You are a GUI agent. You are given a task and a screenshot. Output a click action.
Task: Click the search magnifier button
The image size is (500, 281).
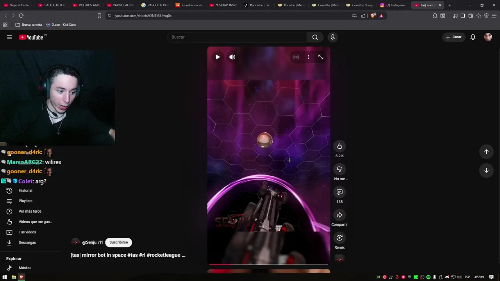(x=315, y=37)
